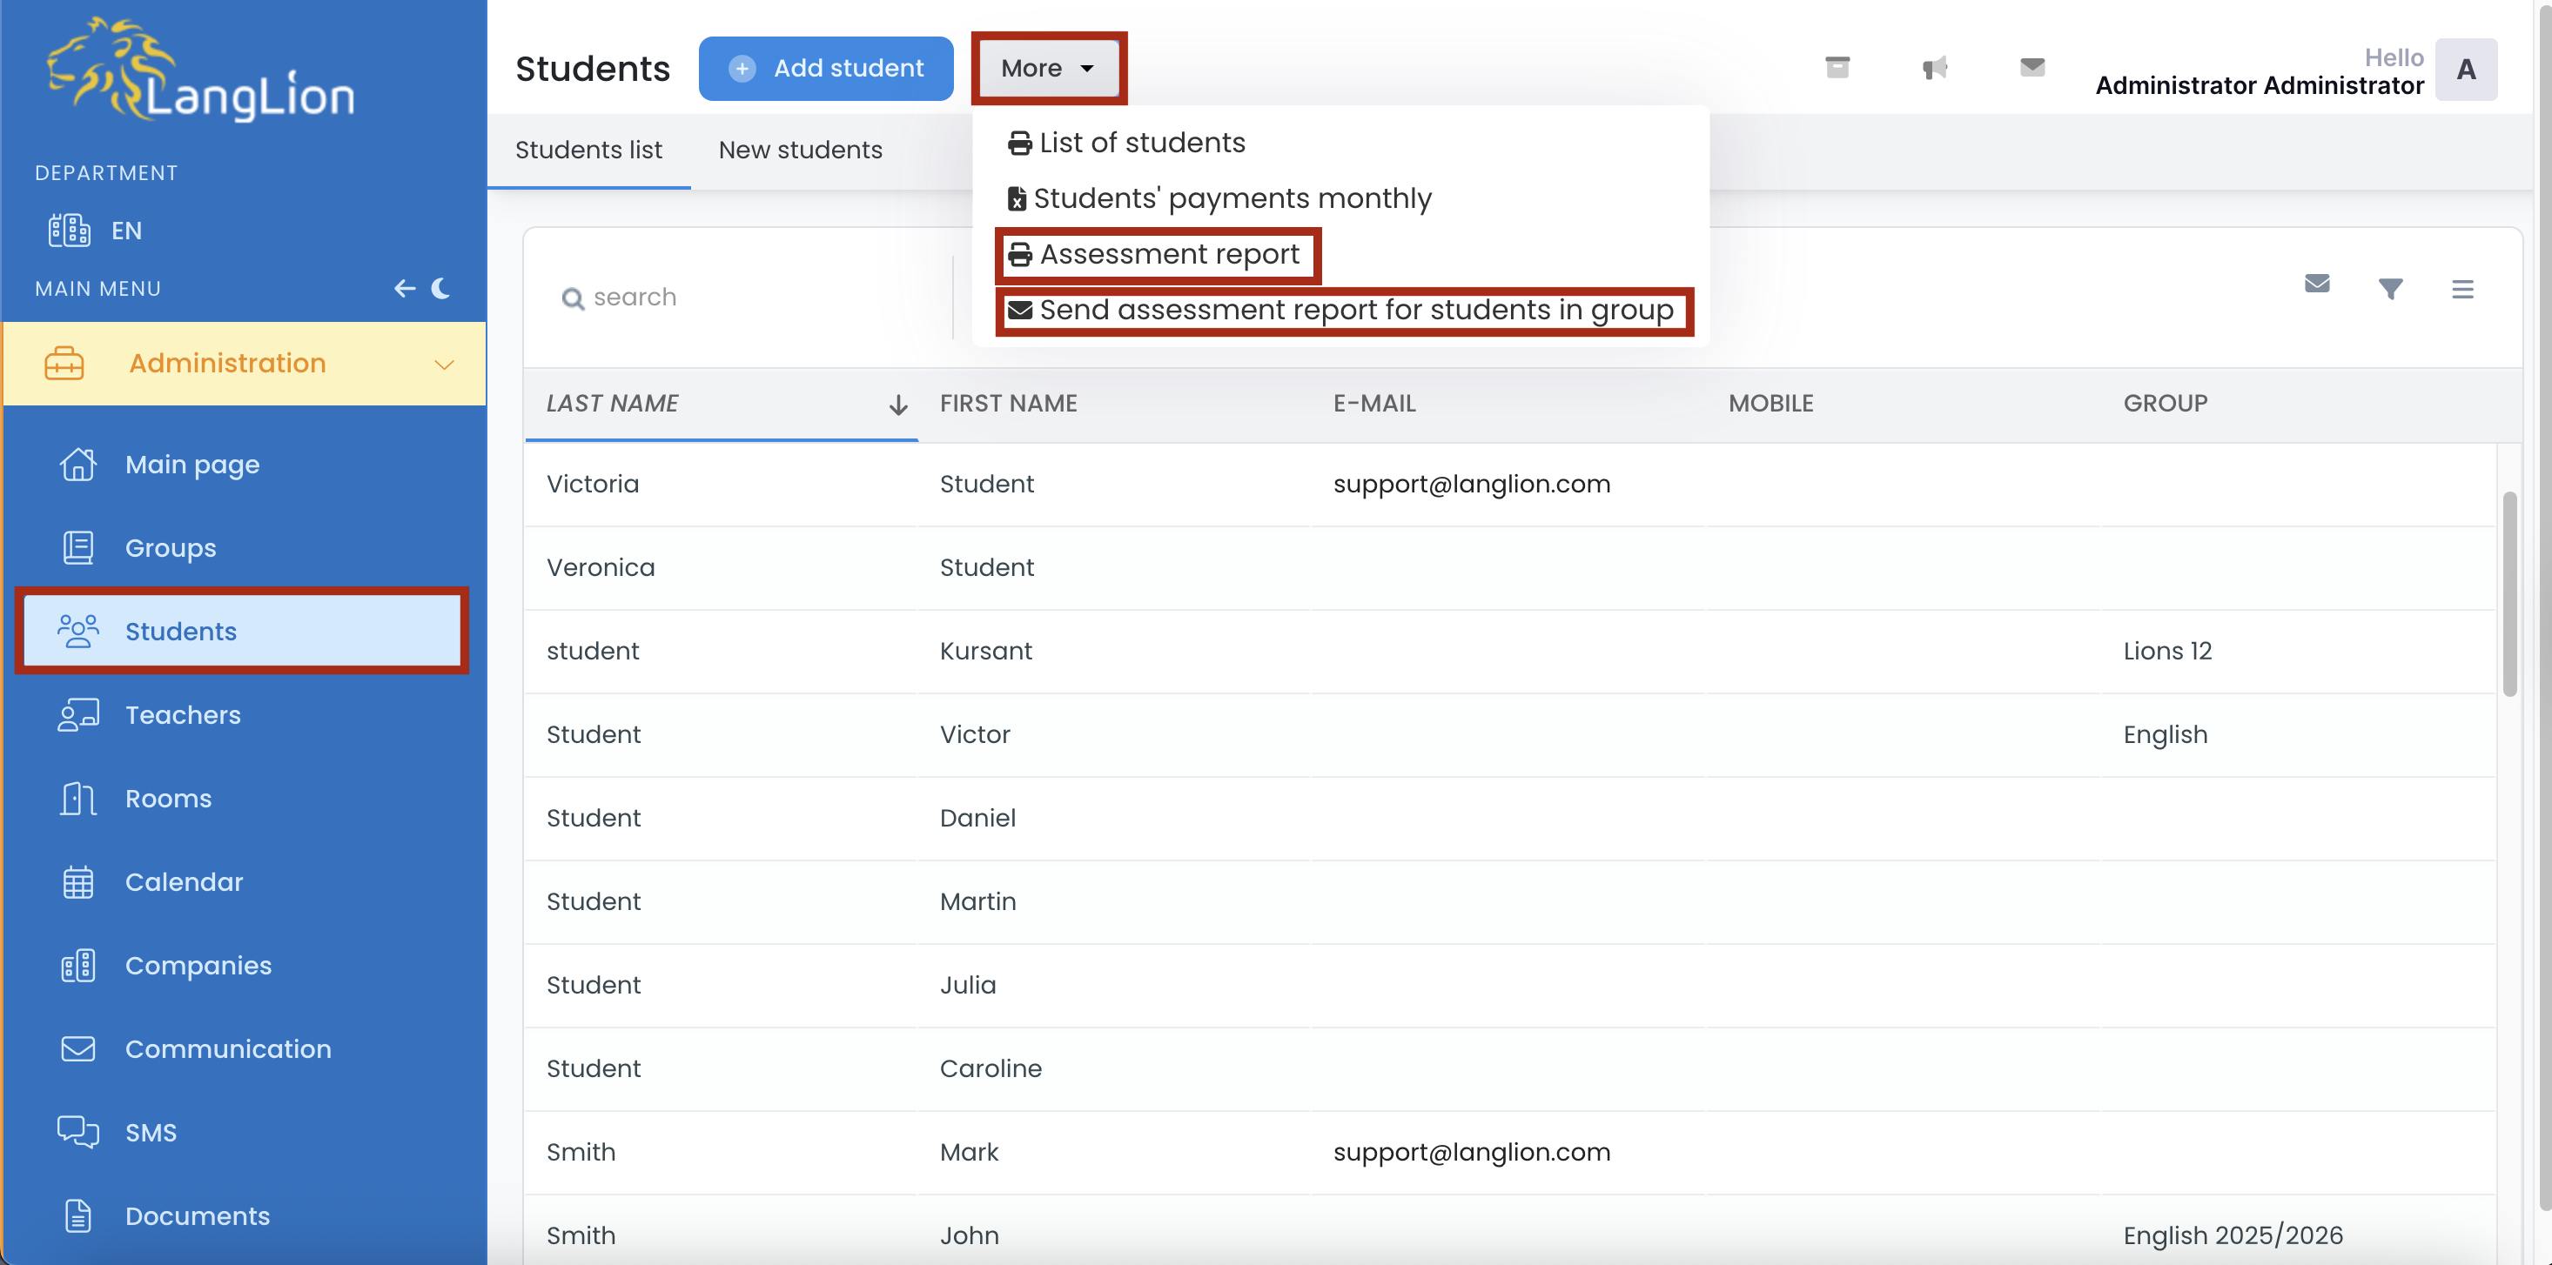Switch to the New students tab
The width and height of the screenshot is (2552, 1265).
(800, 150)
